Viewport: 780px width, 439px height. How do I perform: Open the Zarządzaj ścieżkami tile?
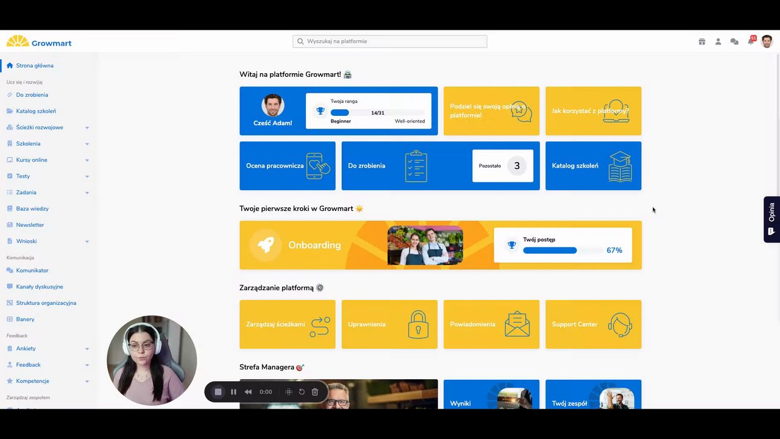[288, 324]
